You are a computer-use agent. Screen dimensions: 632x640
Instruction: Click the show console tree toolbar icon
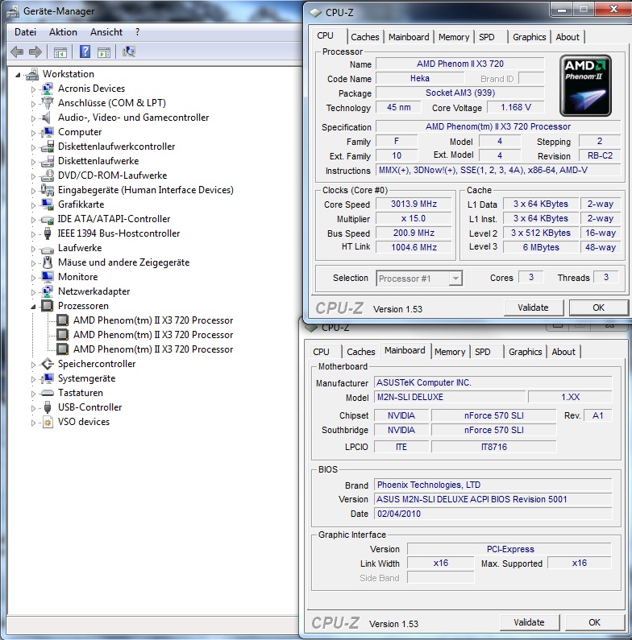[60, 52]
